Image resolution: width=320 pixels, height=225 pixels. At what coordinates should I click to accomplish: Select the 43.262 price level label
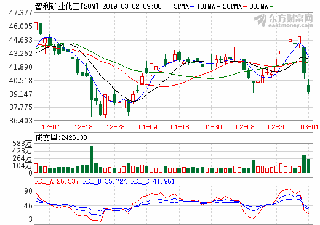click(21, 54)
